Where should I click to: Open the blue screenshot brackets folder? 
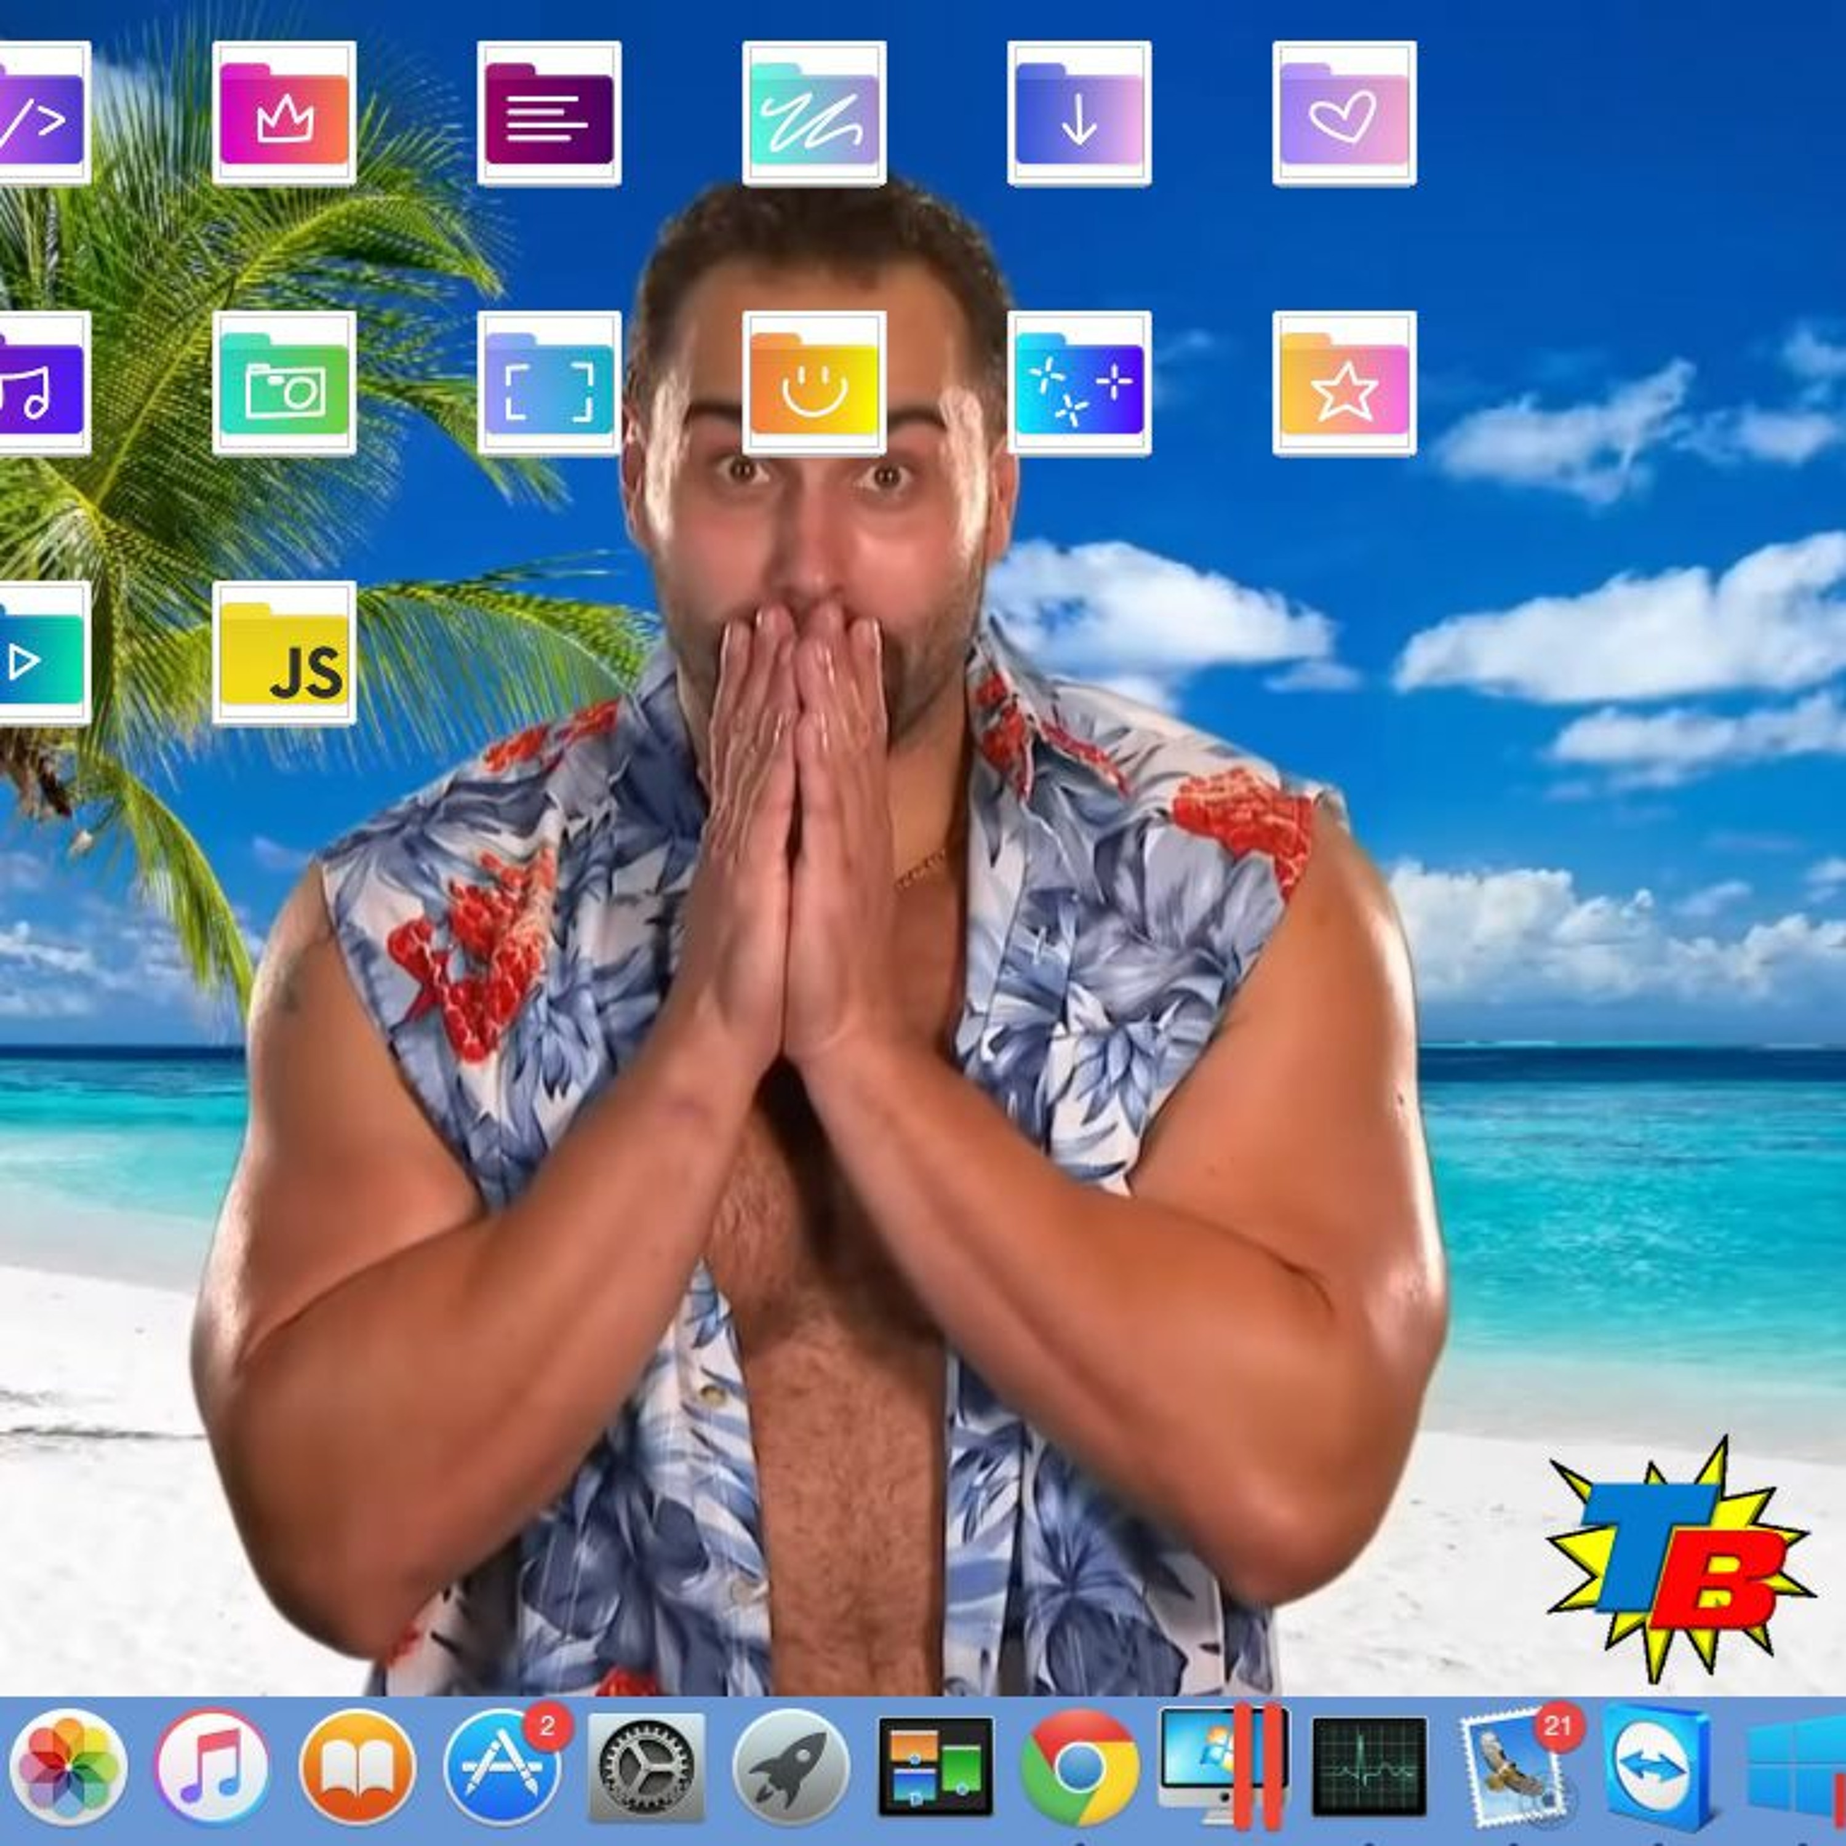pos(549,383)
